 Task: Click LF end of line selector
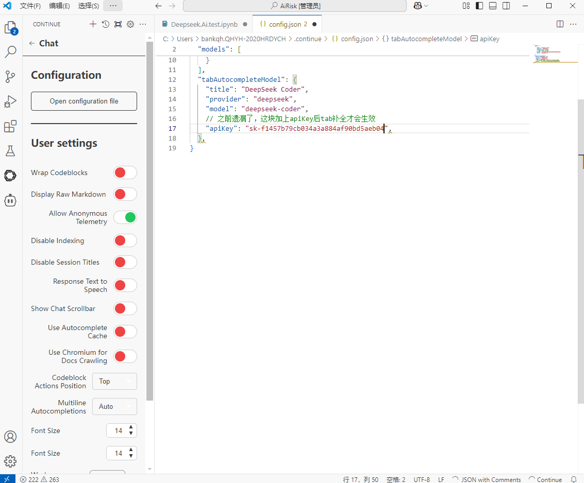(441, 479)
